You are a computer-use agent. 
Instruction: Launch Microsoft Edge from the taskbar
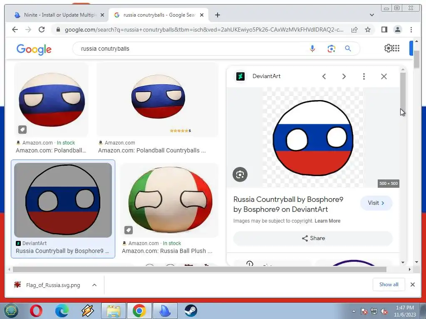coord(62,311)
